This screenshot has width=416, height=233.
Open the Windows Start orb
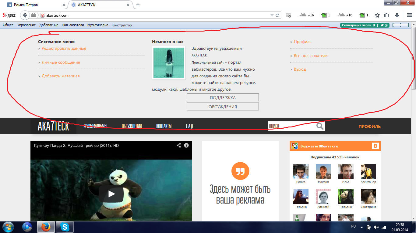8,227
